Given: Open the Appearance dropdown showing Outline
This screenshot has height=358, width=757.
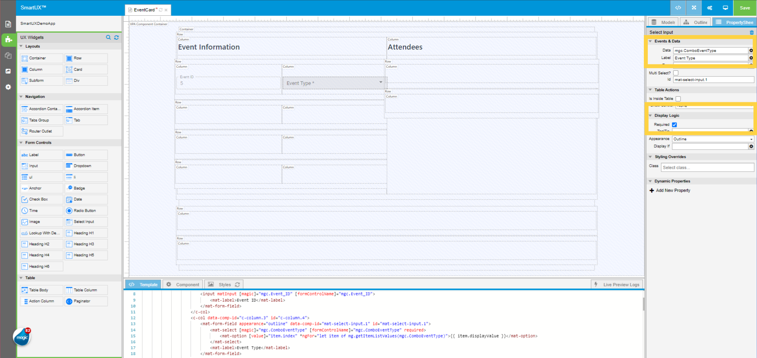Looking at the screenshot, I should coord(712,139).
